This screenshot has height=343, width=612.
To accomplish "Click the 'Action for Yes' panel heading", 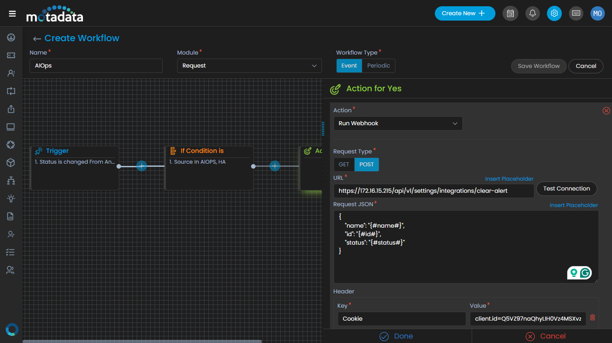I will pos(374,89).
